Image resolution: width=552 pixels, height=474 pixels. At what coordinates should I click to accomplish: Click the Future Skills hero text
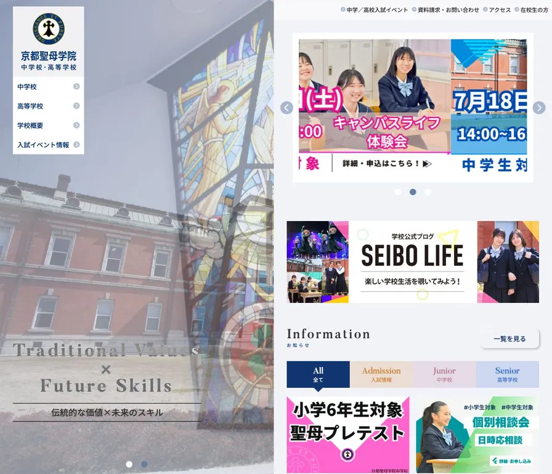106,385
